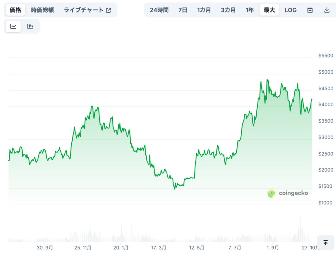Screen dimensions: 336x256
Task: Set range to 24時間
Action: (159, 10)
